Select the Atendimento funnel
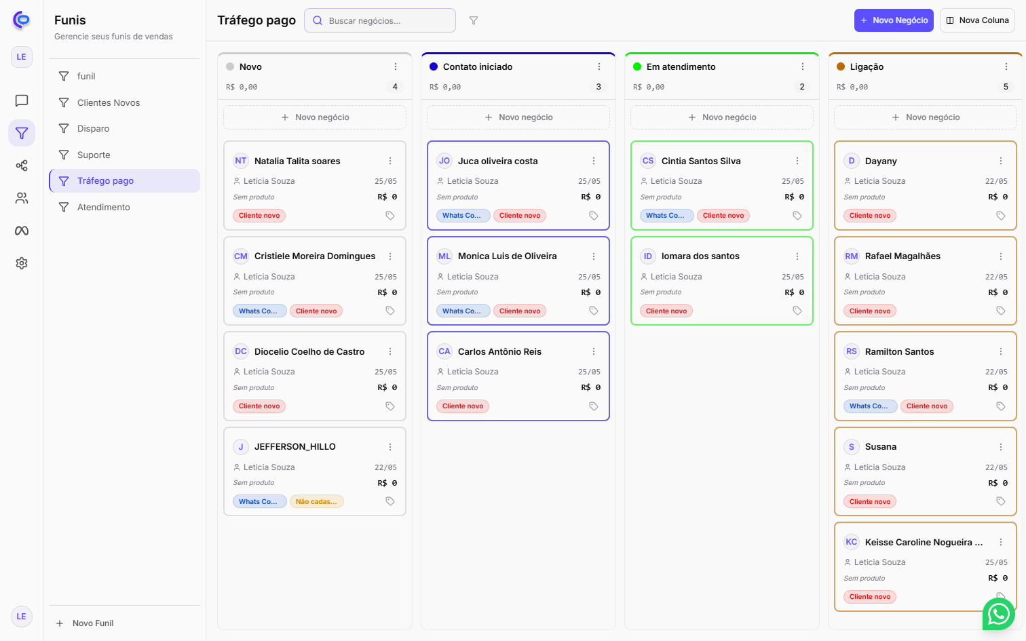1026x641 pixels. (x=125, y=207)
